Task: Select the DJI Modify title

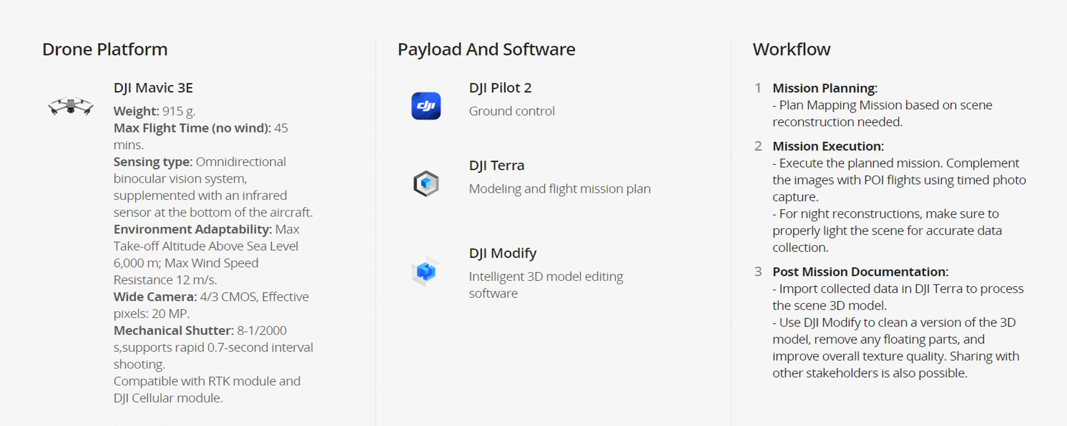Action: pyautogui.click(x=502, y=253)
